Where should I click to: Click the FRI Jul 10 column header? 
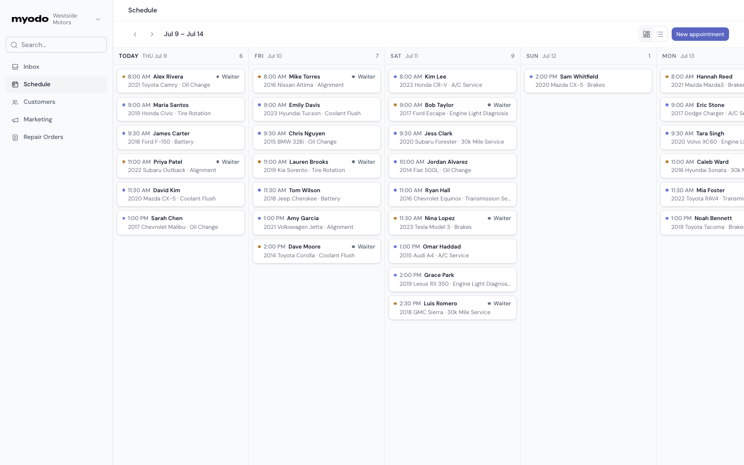tap(317, 56)
